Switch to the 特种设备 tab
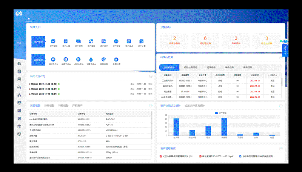This screenshot has height=172, width=302. point(63,106)
